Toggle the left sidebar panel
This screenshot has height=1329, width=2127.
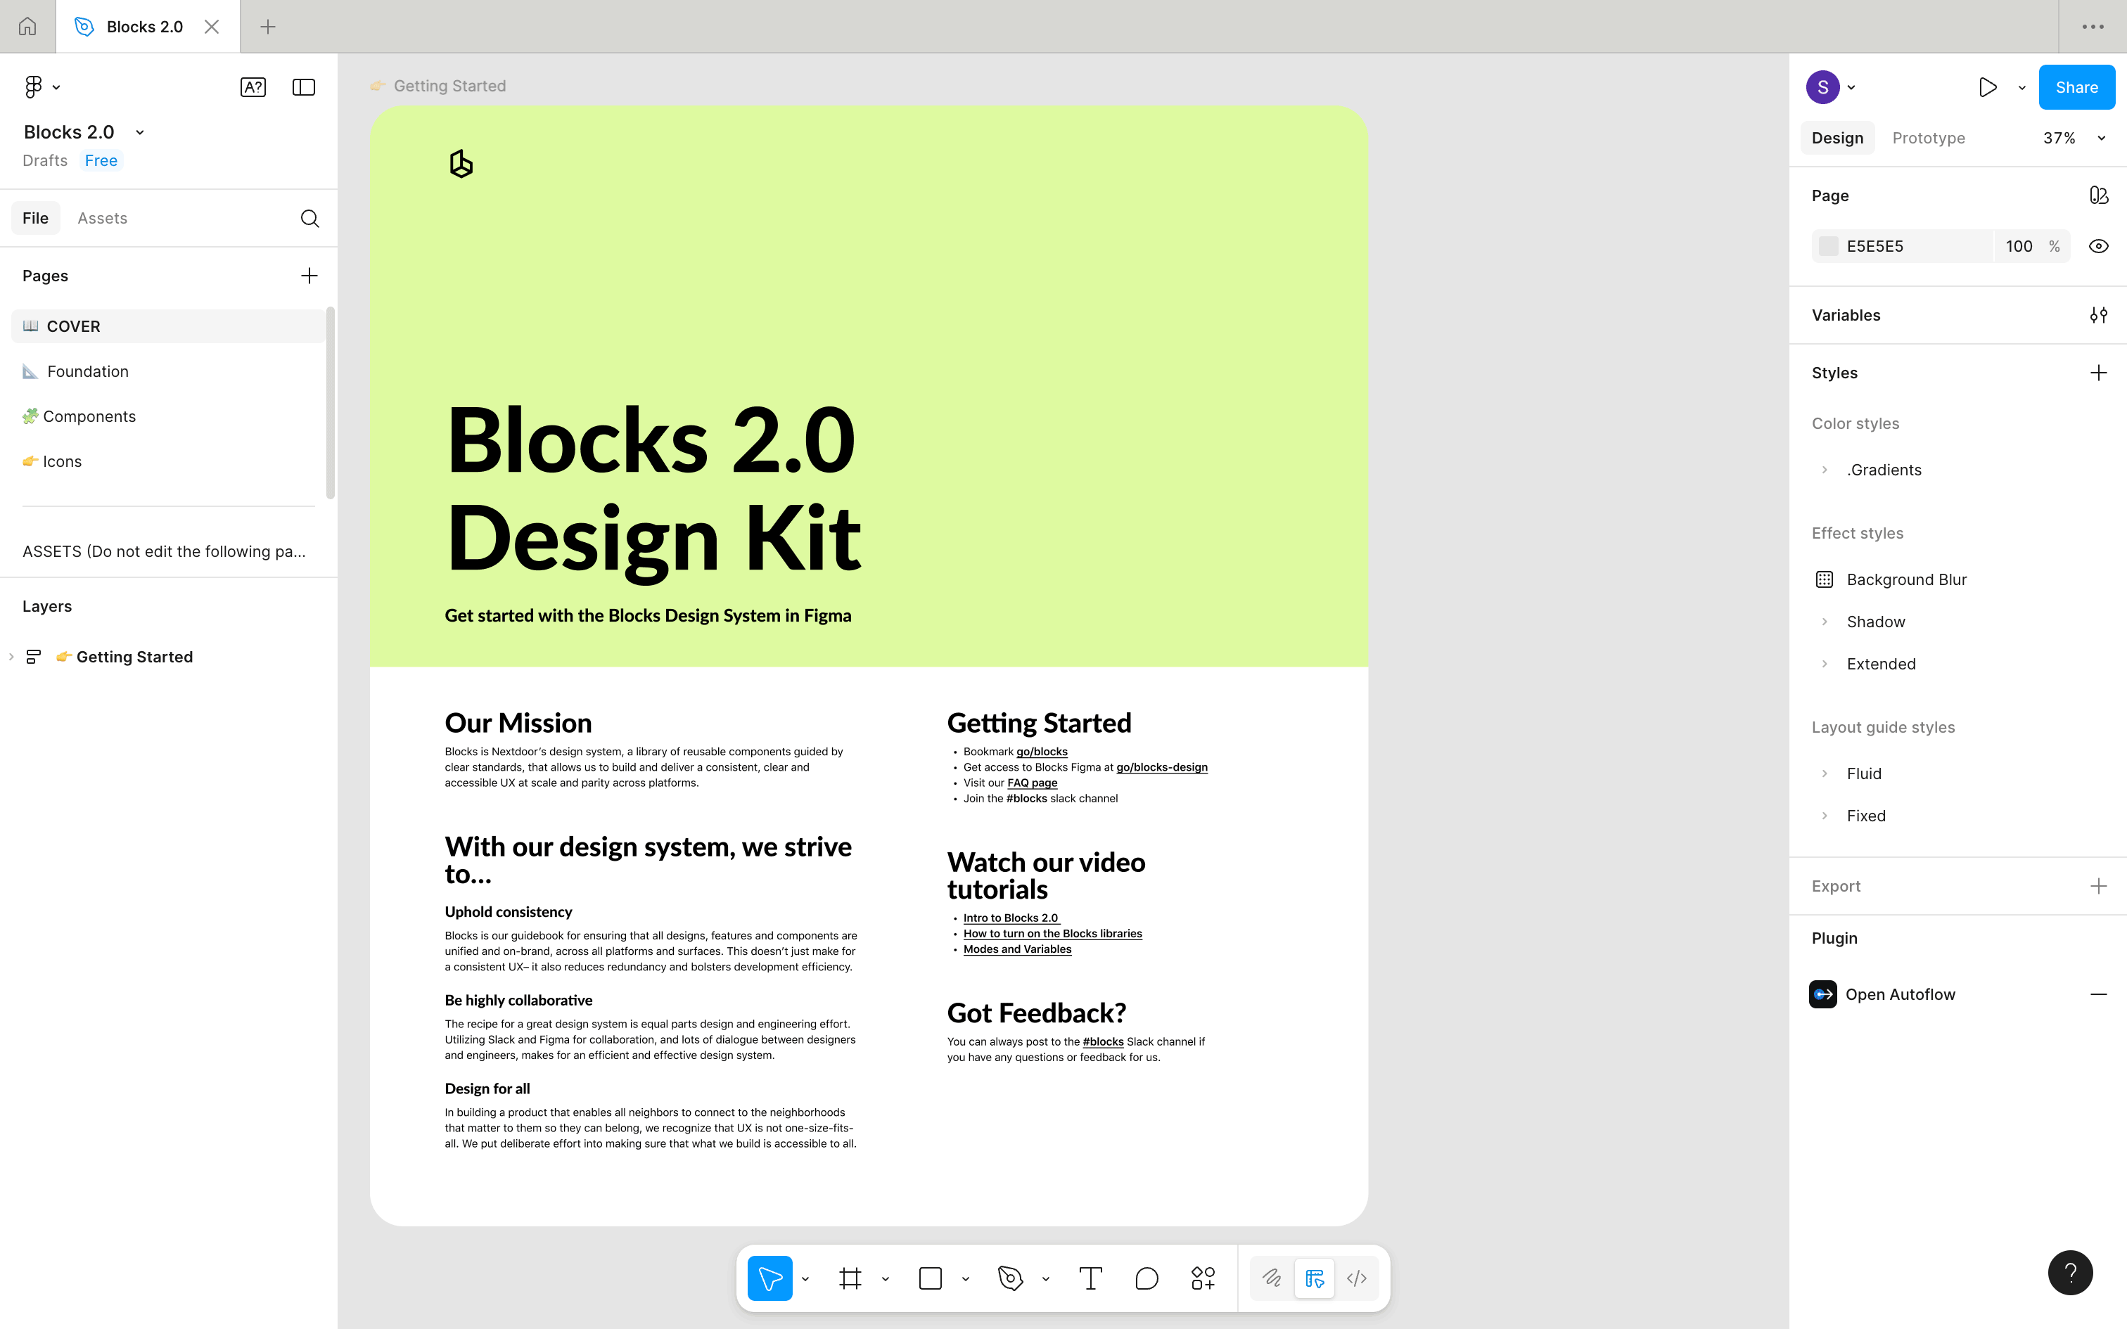tap(303, 87)
